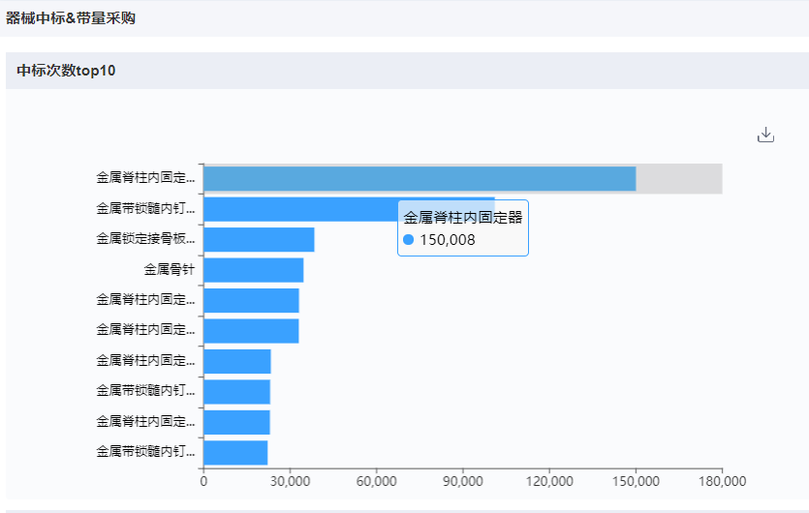809x513 pixels.
Task: Click the 150,000 axis tick label
Action: [636, 482]
